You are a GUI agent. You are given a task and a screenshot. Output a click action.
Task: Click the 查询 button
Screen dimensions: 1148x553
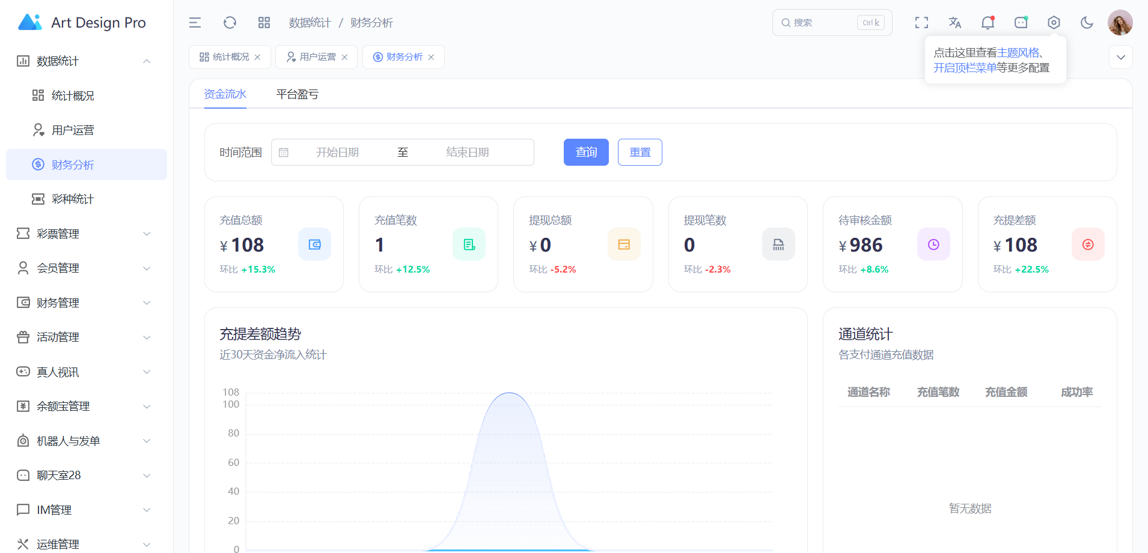586,153
